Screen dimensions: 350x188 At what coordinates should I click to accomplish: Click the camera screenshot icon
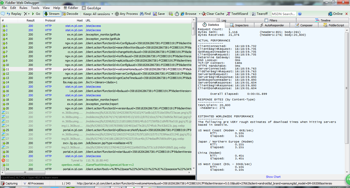[x=171, y=14]
